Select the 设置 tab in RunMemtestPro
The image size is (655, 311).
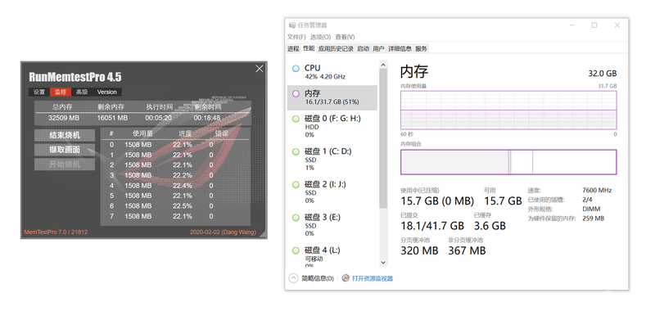[x=39, y=92]
